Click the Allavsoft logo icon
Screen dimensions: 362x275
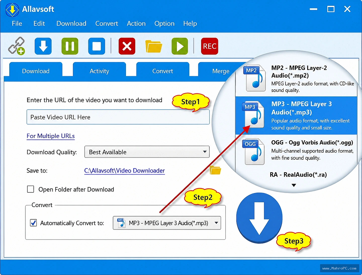[x=12, y=10]
